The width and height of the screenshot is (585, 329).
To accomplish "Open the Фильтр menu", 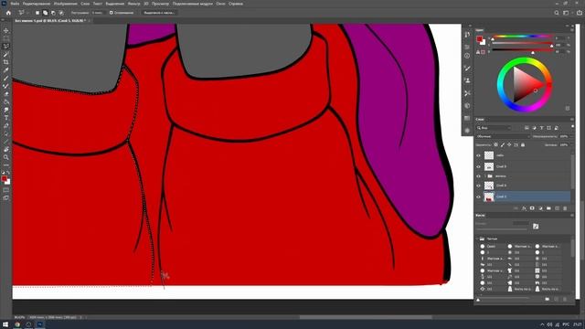I will pyautogui.click(x=134, y=4).
